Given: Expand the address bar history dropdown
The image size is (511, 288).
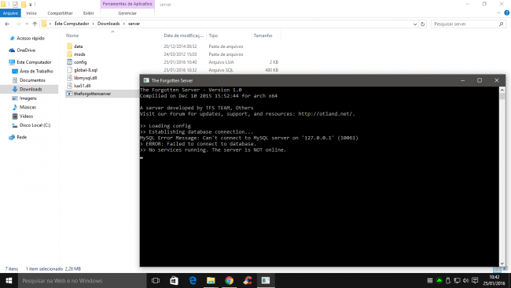Looking at the screenshot, I should point(415,24).
